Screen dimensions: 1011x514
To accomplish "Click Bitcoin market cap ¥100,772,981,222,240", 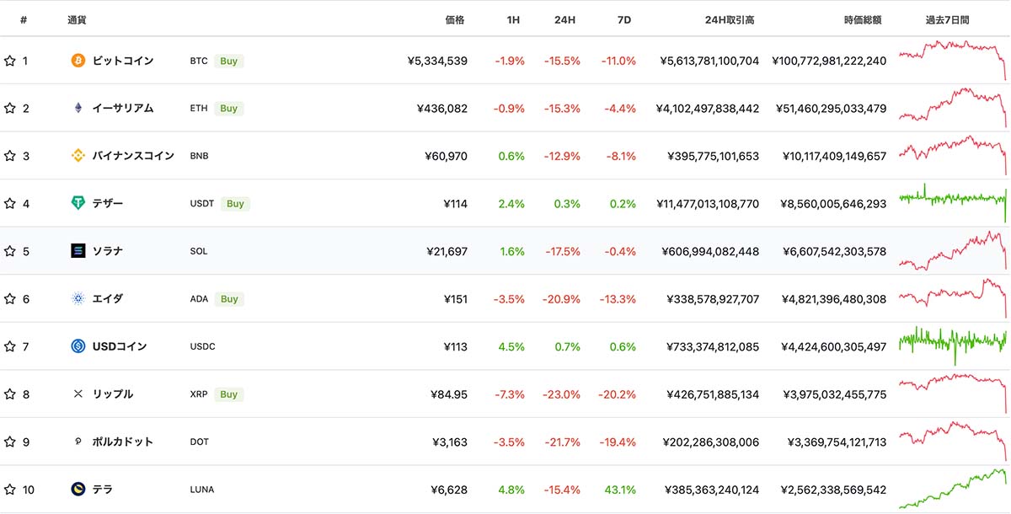I will click(x=829, y=61).
